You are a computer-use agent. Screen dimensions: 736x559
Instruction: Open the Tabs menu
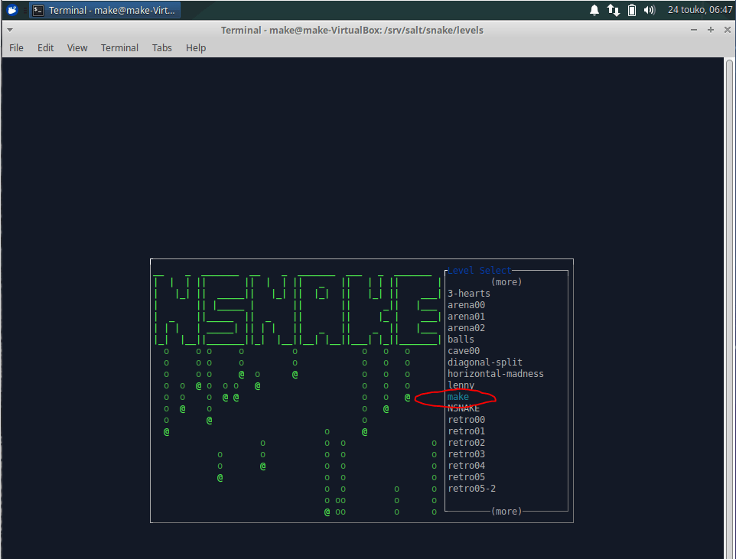click(x=161, y=47)
